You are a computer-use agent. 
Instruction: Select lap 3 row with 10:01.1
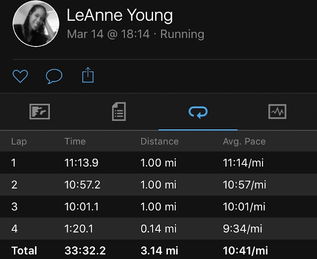coord(158,207)
